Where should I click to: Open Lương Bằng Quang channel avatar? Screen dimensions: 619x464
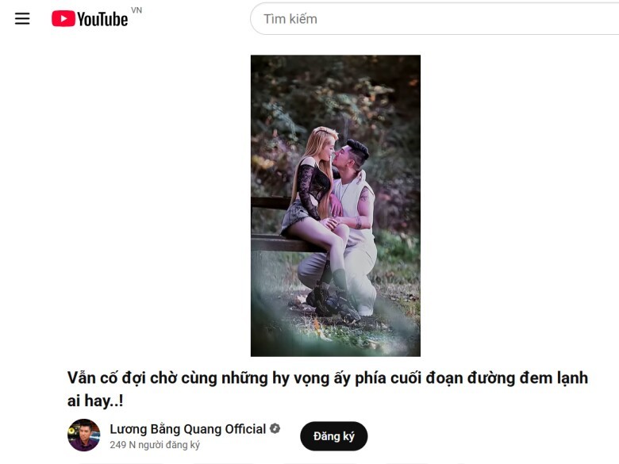pos(83,435)
